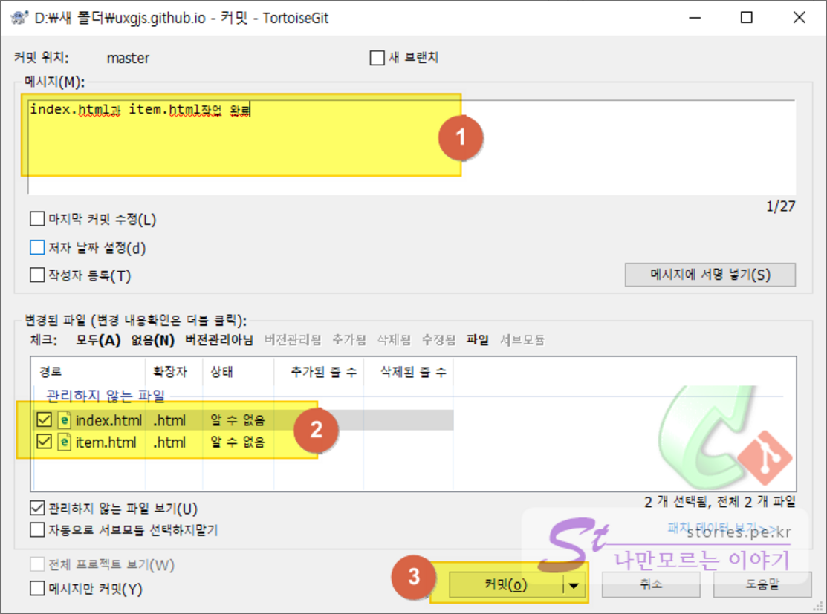Click the index.html file icon
The width and height of the screenshot is (827, 614).
pyautogui.click(x=64, y=421)
